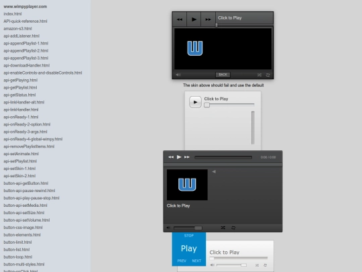Open api-getPlaying.html link
Screen dimensions: 362x272
pos(20,81)
